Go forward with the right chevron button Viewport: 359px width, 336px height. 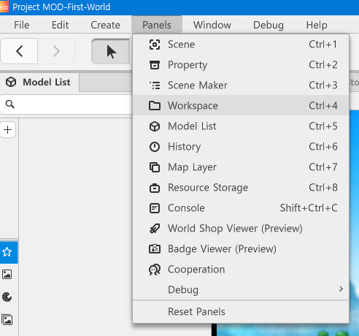click(x=56, y=51)
